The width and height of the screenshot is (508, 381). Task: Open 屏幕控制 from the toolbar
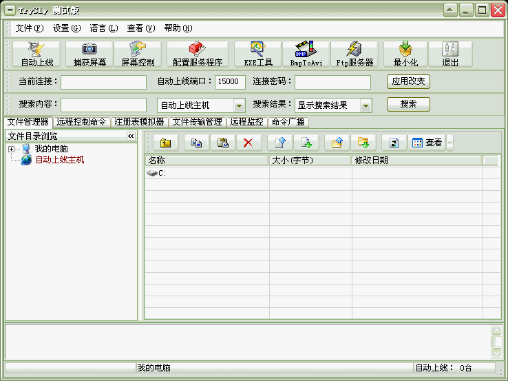pyautogui.click(x=138, y=54)
